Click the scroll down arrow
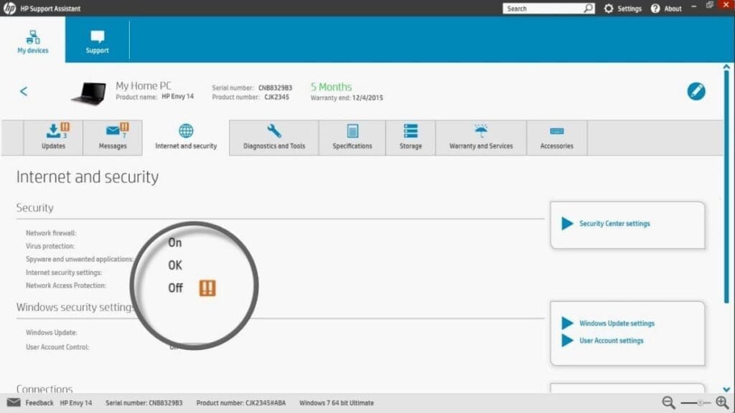 pyautogui.click(x=726, y=389)
